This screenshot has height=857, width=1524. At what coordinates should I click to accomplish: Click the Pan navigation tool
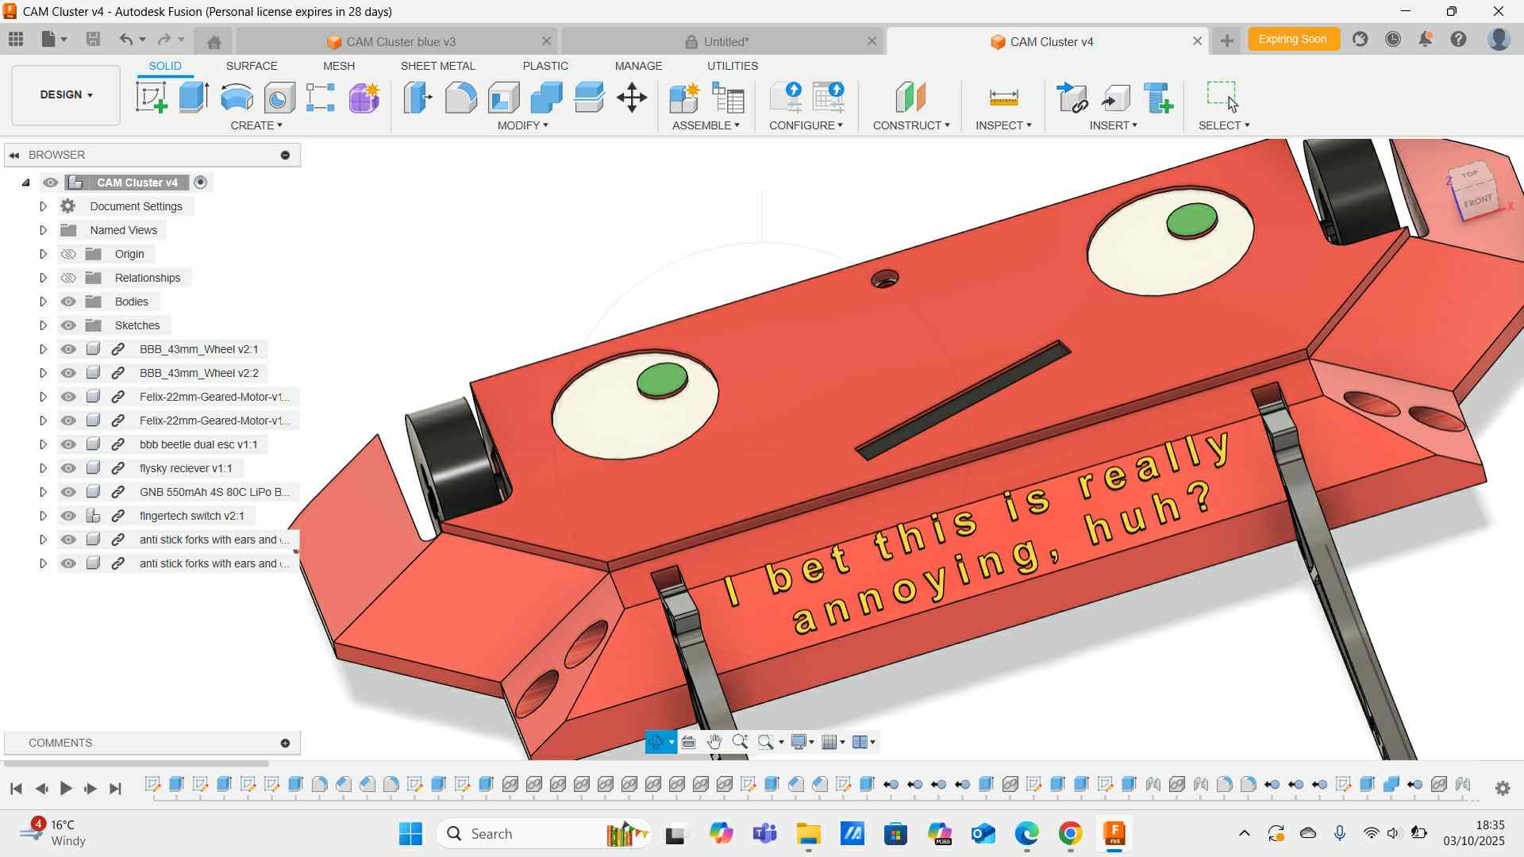click(714, 742)
